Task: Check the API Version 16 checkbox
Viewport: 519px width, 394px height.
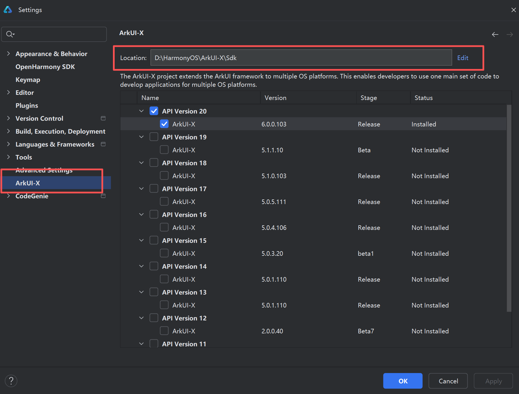Action: (154, 214)
